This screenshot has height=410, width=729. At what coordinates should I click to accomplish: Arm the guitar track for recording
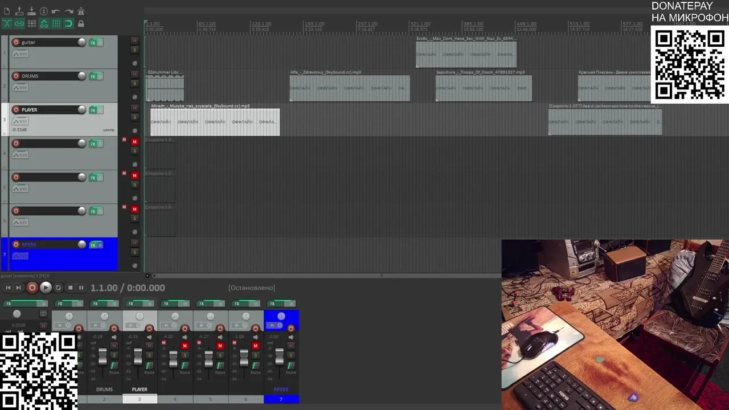point(16,42)
